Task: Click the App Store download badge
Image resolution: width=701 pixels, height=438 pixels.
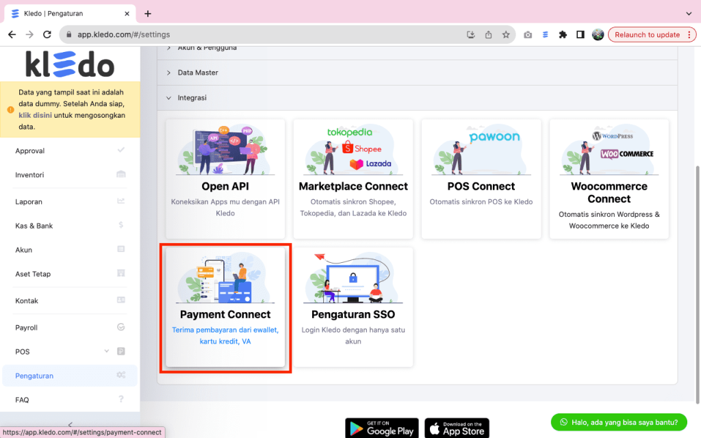Action: click(457, 428)
